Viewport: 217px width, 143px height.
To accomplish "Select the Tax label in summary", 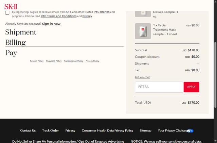I will pyautogui.click(x=137, y=70).
